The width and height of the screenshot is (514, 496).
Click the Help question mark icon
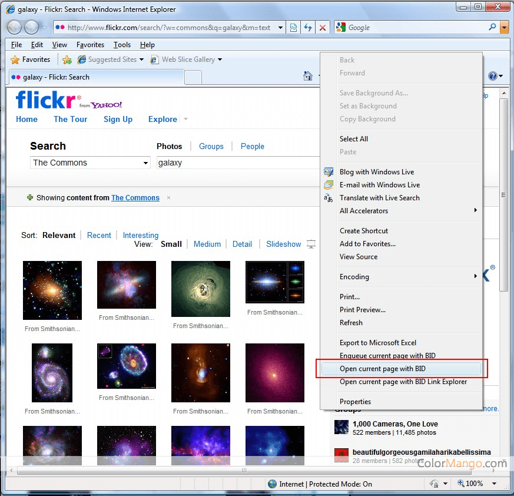pyautogui.click(x=493, y=76)
